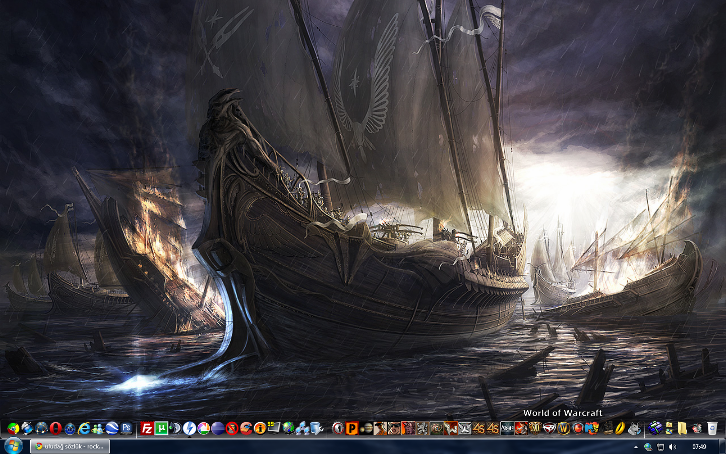Open the monitor icon marked 99

(274, 428)
